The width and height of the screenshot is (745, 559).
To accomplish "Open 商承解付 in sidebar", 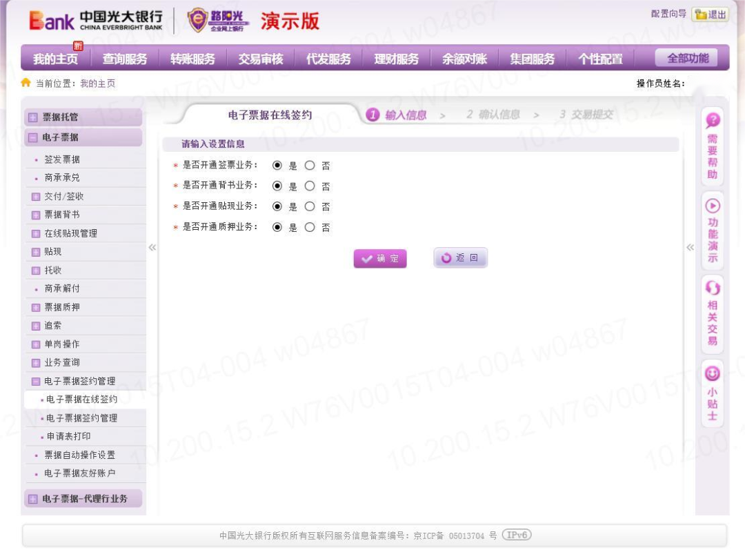I will tap(62, 288).
